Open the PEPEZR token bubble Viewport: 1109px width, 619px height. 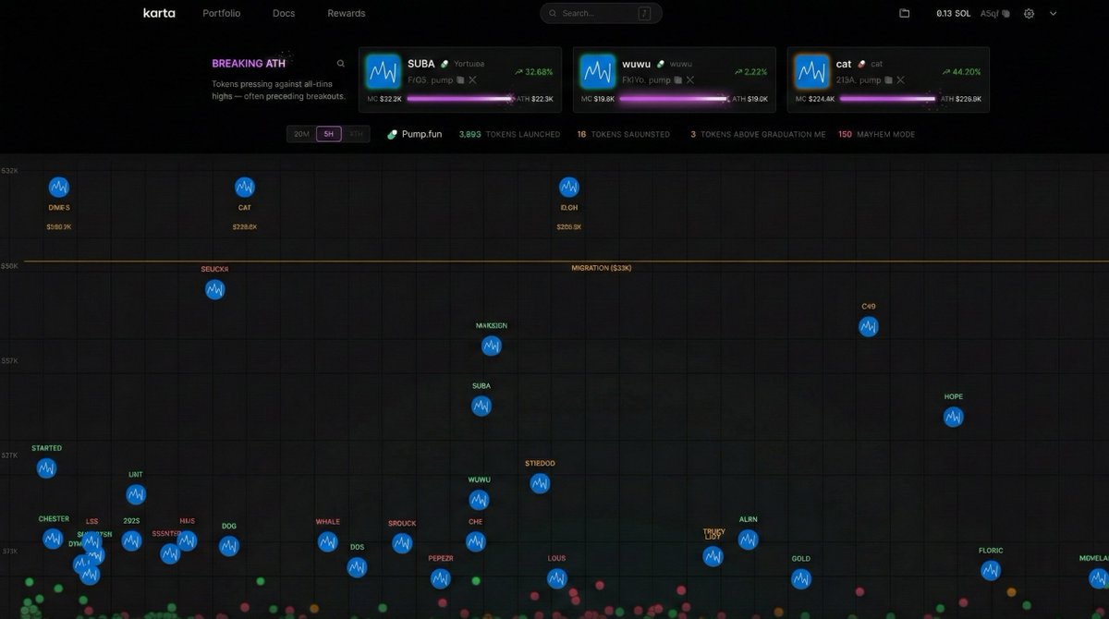click(x=441, y=578)
